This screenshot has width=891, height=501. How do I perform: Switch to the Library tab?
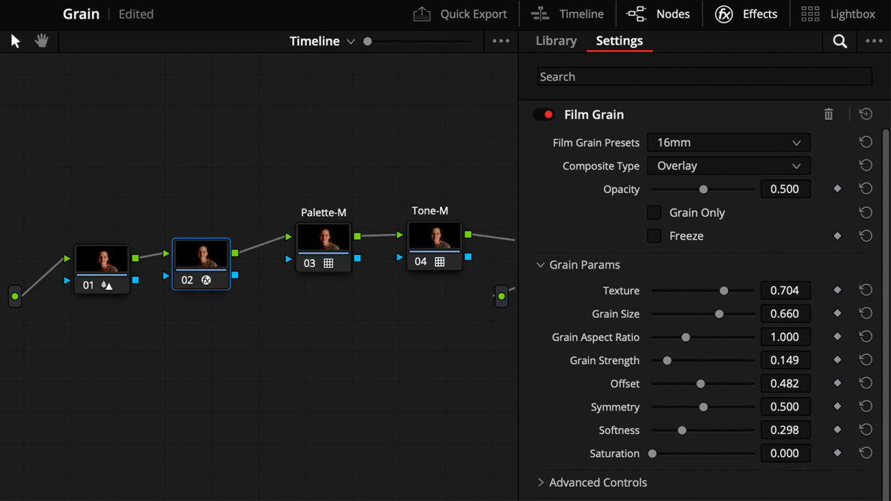pyautogui.click(x=555, y=40)
